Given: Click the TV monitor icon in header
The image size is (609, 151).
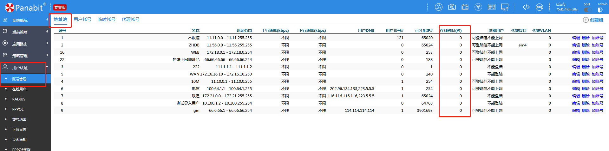Looking at the screenshot, I should pyautogui.click(x=465, y=7).
